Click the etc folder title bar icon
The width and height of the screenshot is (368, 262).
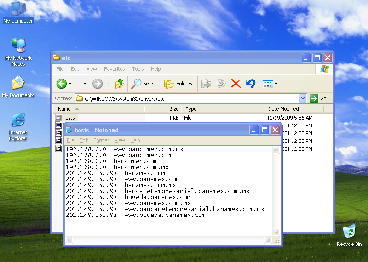click(x=56, y=57)
